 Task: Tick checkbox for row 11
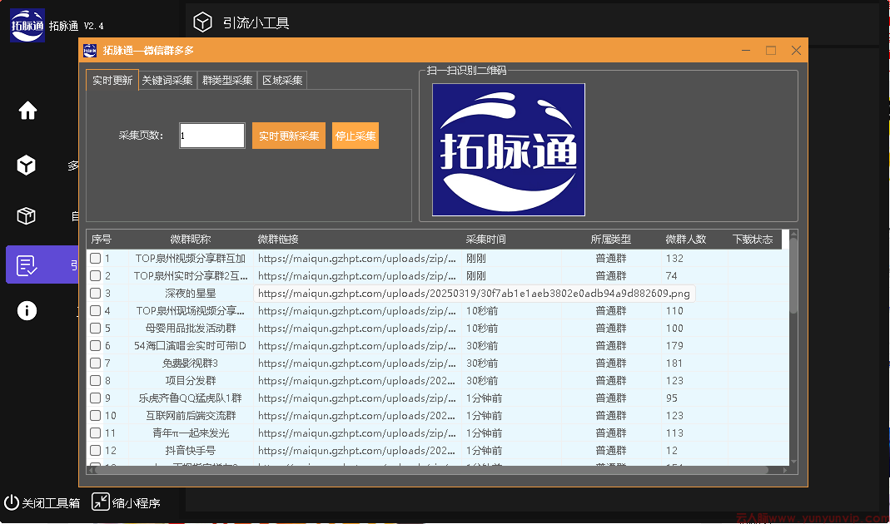[96, 433]
